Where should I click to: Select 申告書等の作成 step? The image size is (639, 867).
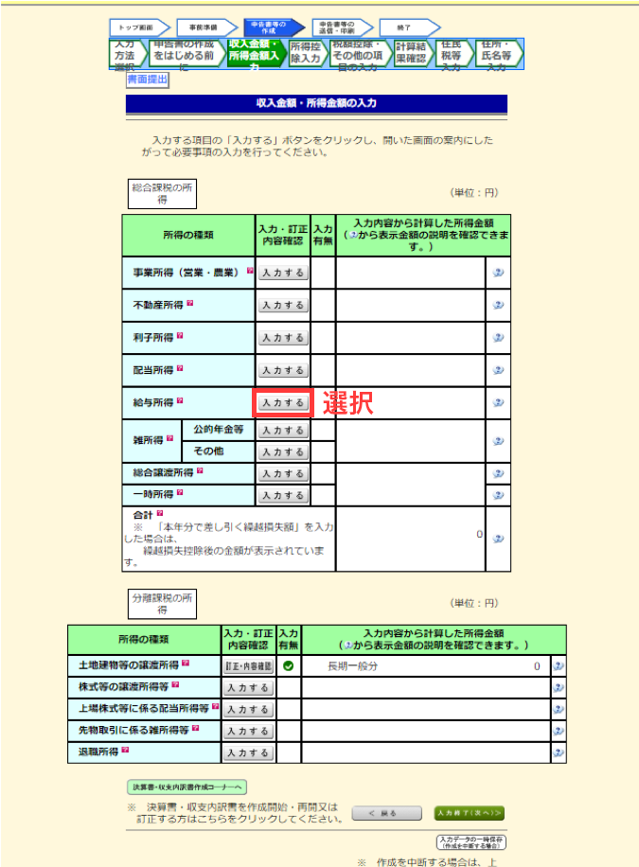(x=275, y=27)
